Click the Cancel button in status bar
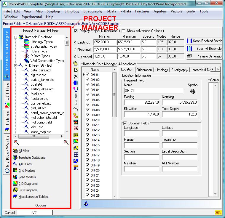 point(9,212)
